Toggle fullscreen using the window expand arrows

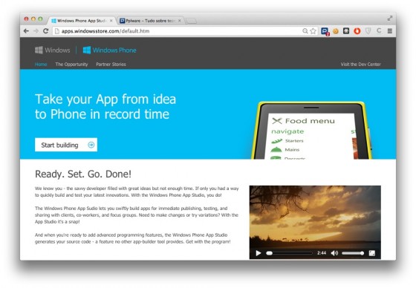coord(390,19)
